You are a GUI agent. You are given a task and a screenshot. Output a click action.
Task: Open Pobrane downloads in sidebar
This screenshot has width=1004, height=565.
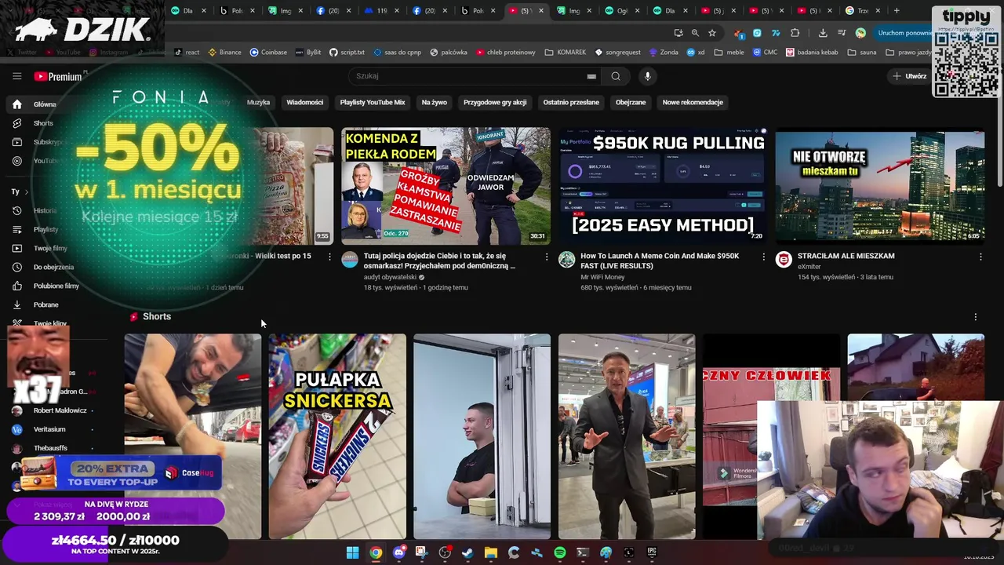(45, 304)
